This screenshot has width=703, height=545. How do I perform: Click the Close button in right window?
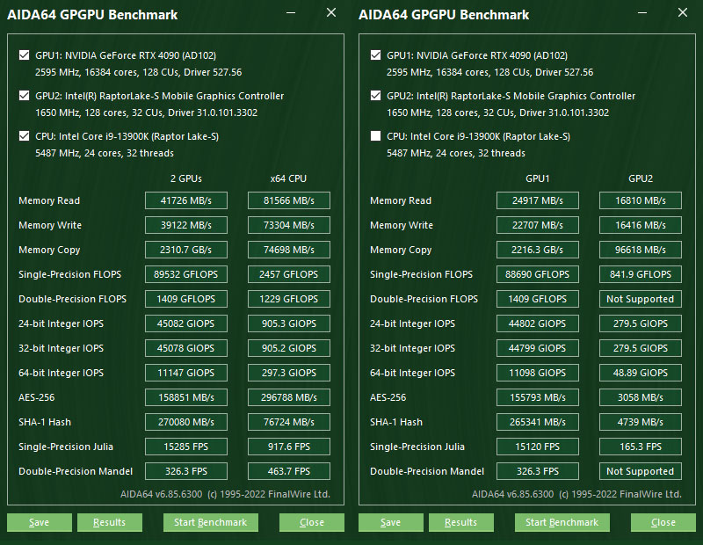pos(663,522)
